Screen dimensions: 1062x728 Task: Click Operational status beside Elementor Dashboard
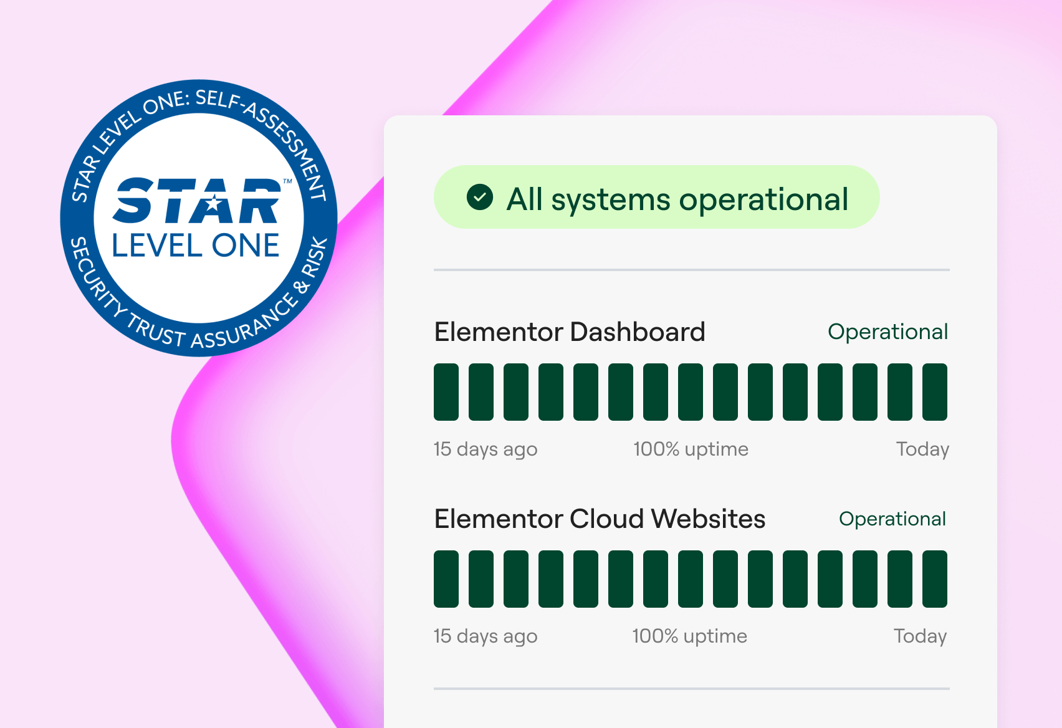(x=887, y=332)
